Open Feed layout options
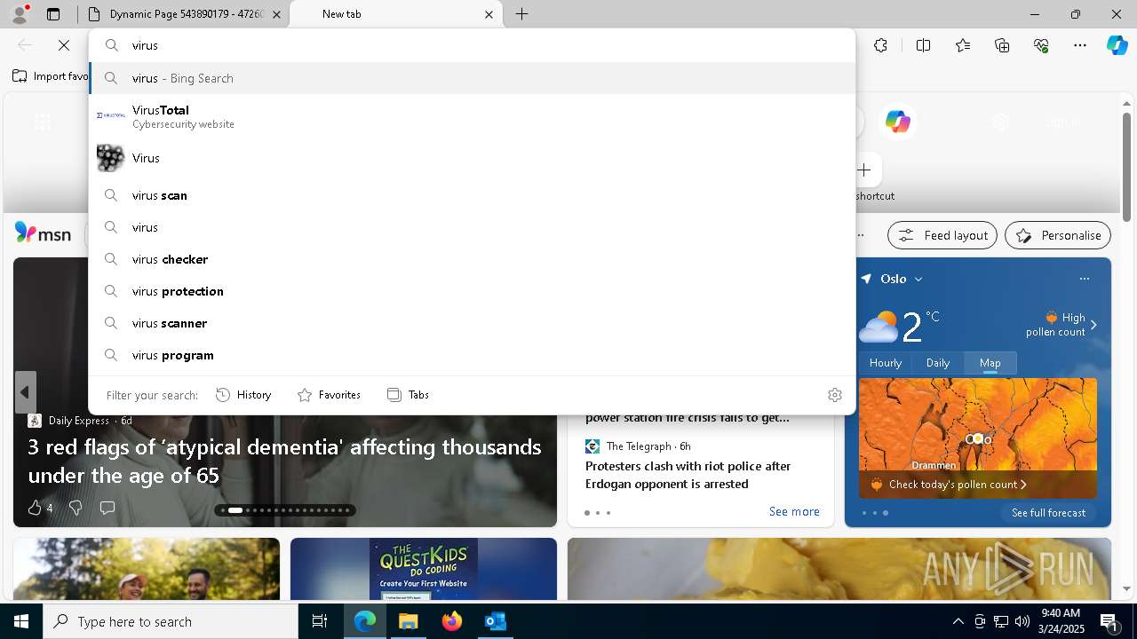The height and width of the screenshot is (639, 1137). (x=942, y=235)
